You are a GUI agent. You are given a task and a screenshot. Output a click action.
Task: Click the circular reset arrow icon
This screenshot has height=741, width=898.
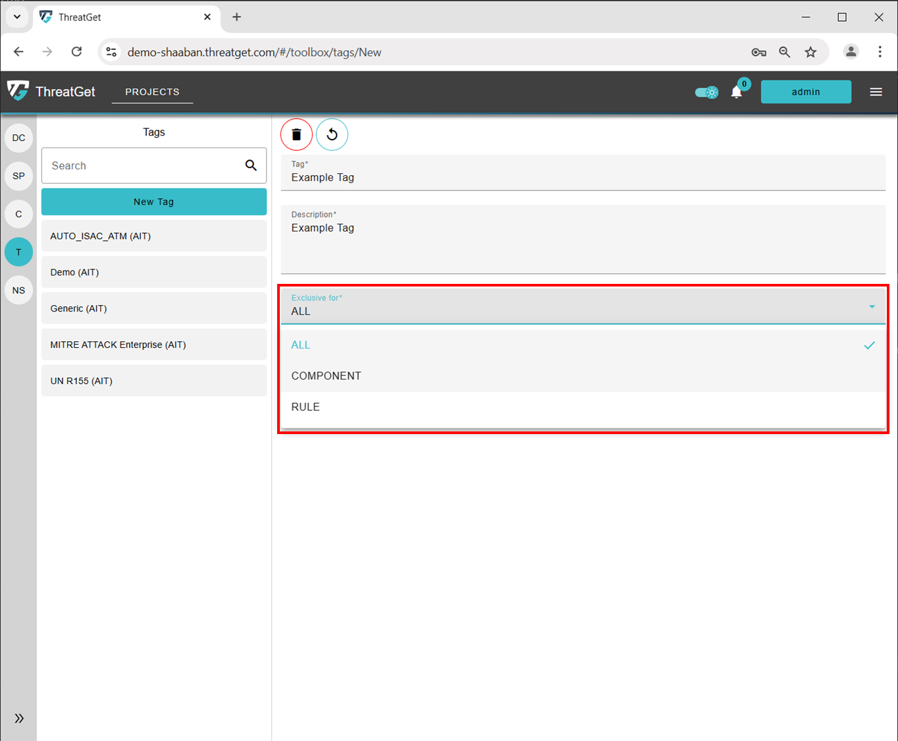[332, 134]
